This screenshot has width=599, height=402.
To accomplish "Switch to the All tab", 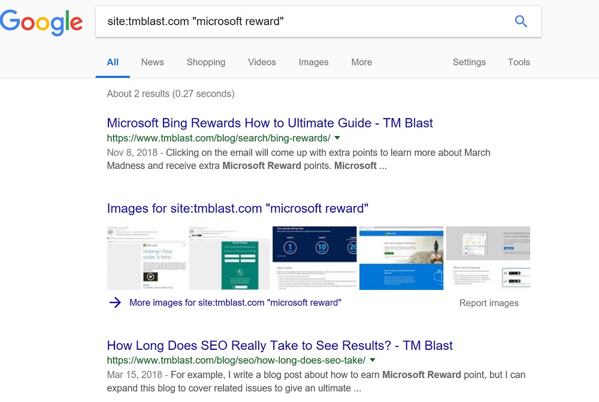I will [113, 62].
